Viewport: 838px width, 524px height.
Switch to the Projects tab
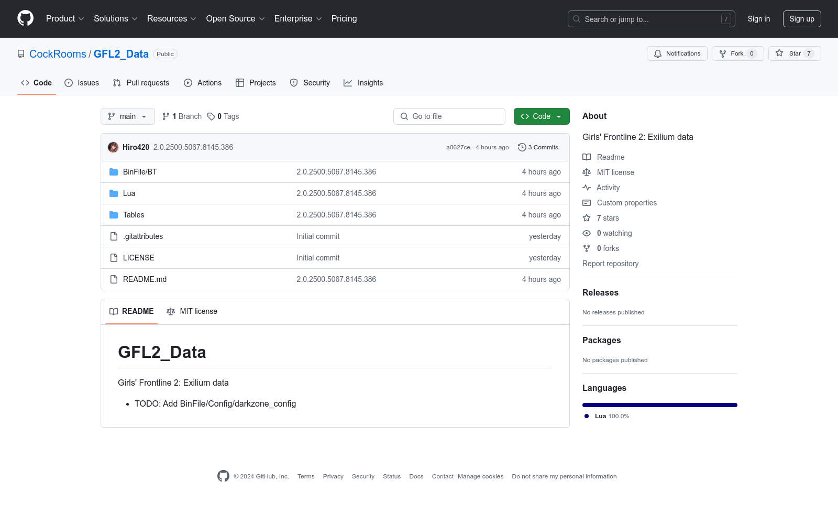point(256,83)
